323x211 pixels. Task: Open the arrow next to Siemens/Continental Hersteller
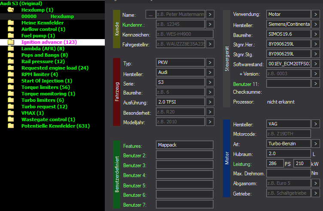(x=315, y=24)
